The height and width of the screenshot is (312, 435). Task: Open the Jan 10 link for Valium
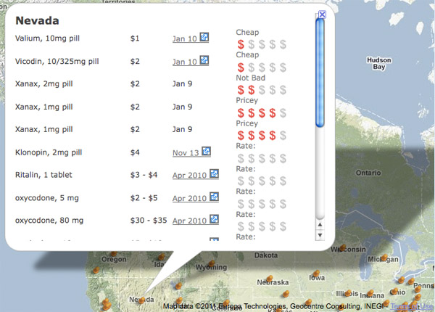click(184, 38)
